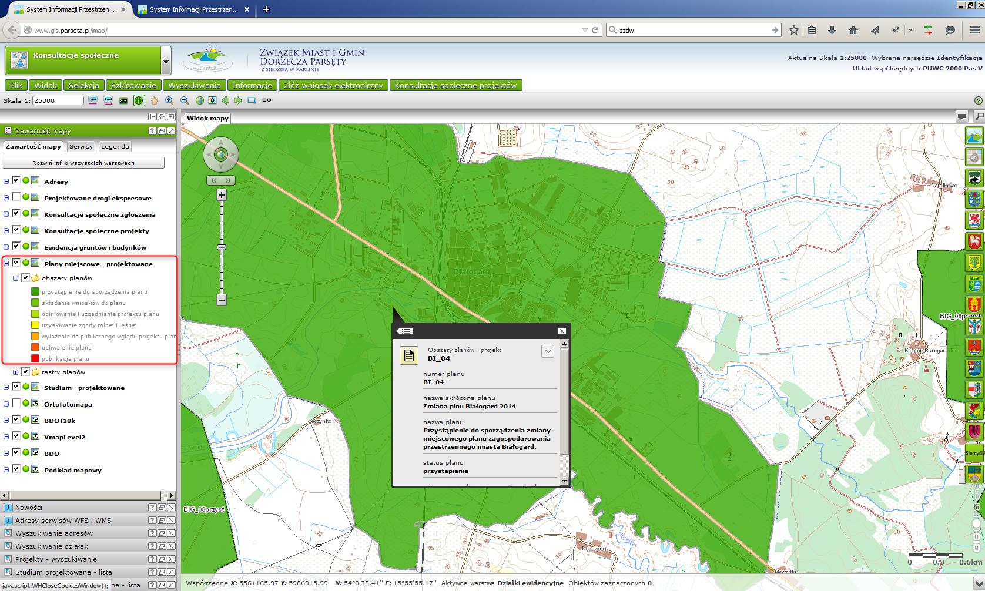Screen dimensions: 985x591
Task: Expand Studium - projektowane tree node
Action: [6, 388]
